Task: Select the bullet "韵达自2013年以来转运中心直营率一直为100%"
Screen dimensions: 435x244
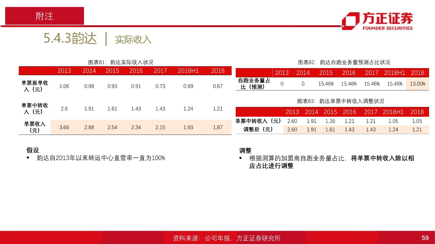Action: click(x=101, y=158)
